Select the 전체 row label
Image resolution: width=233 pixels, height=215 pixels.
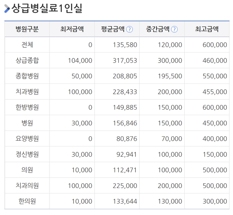click(x=27, y=44)
